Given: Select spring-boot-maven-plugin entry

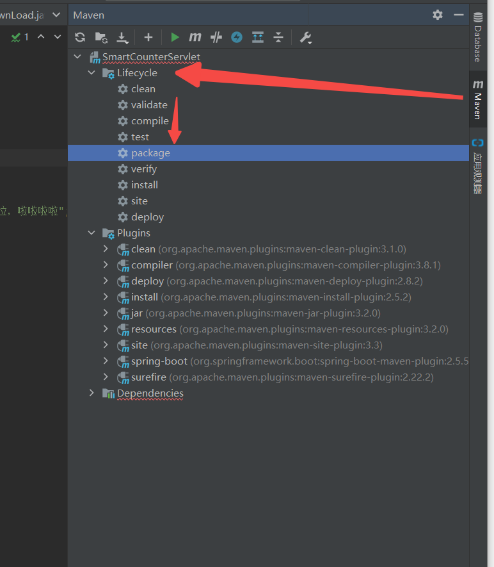Looking at the screenshot, I should (x=268, y=361).
